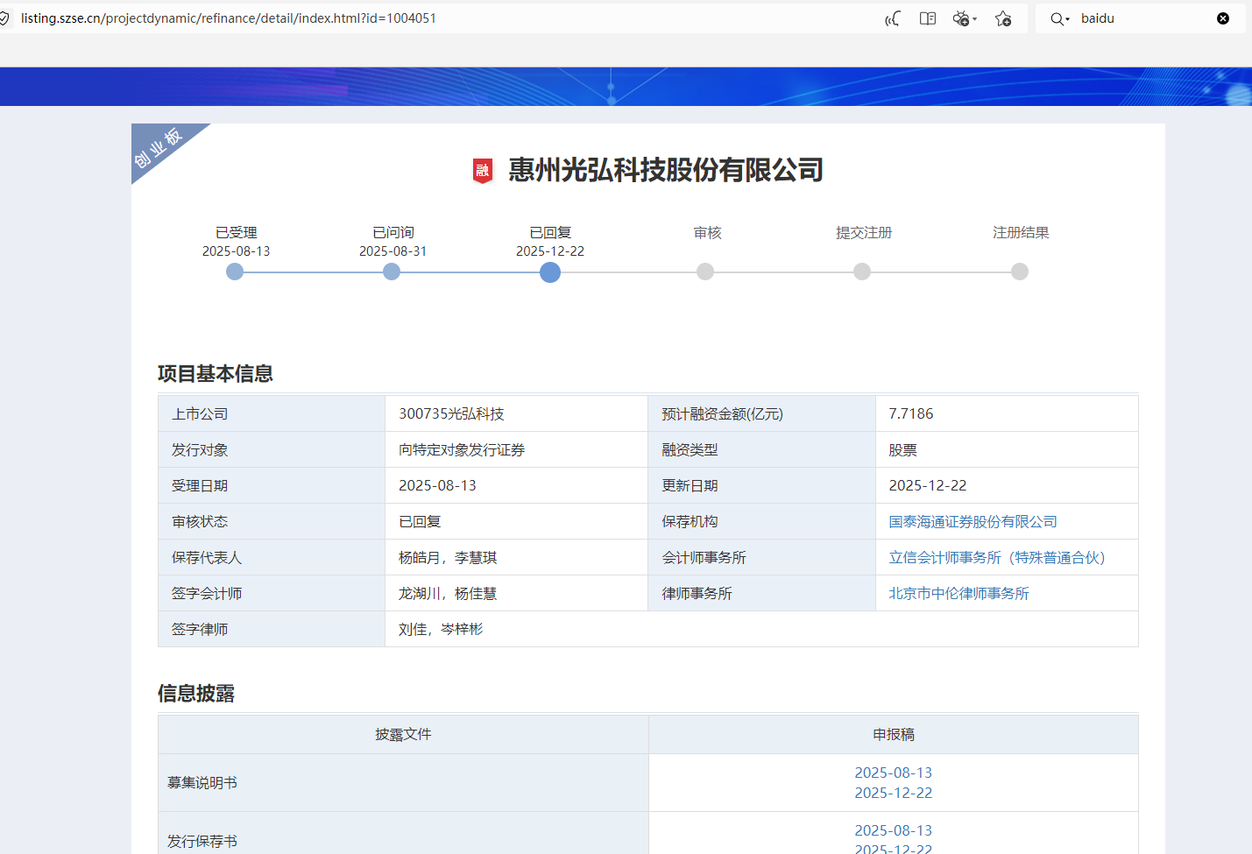Click the red 融 badge beside company name
This screenshot has height=854, width=1252.
(483, 170)
